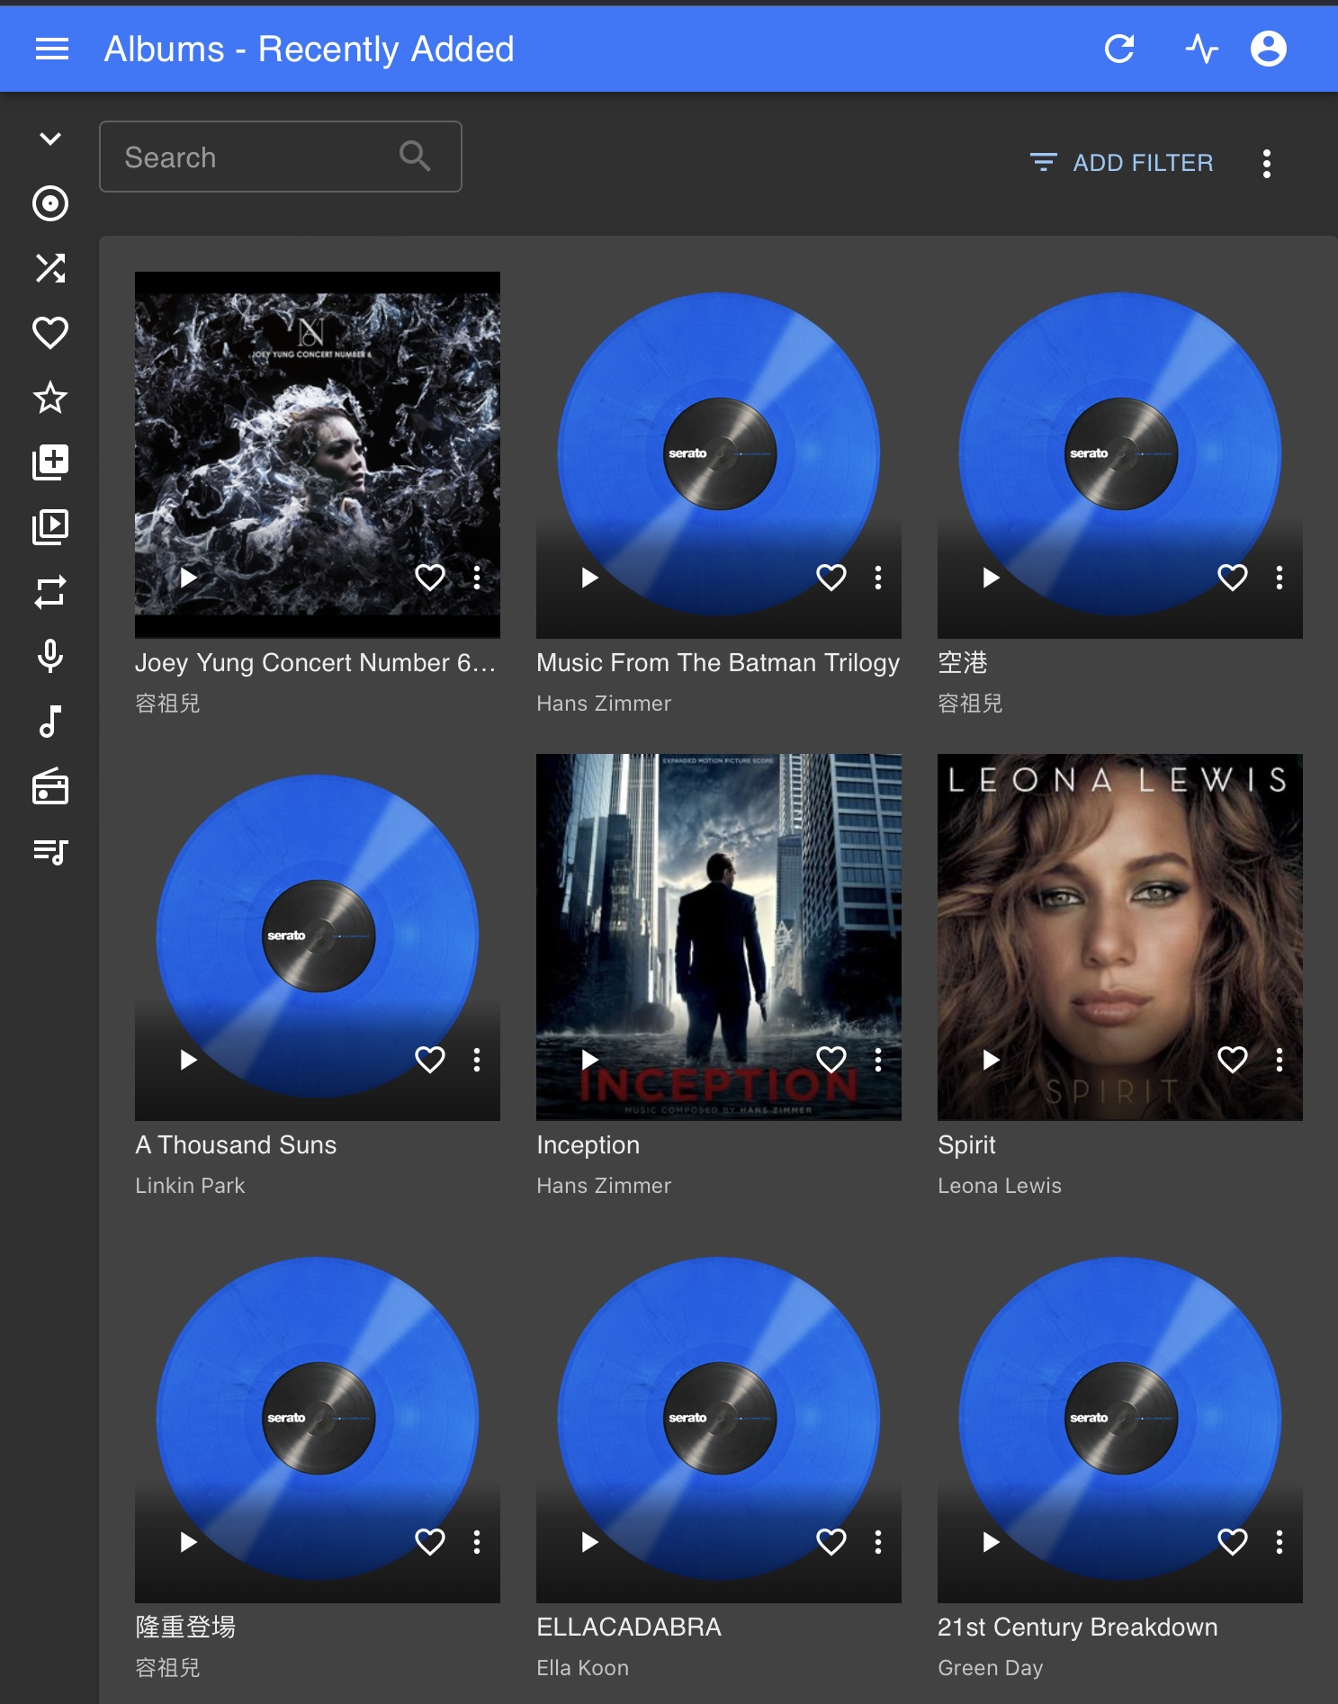Refresh the album list
Screen dimensions: 1338x1704
(1119, 49)
